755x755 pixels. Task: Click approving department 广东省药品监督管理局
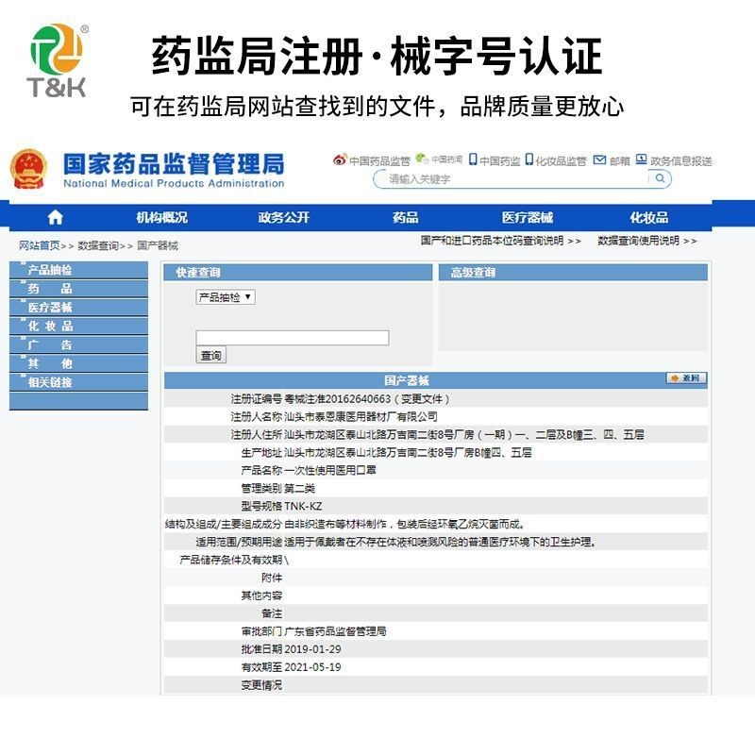[x=335, y=631]
